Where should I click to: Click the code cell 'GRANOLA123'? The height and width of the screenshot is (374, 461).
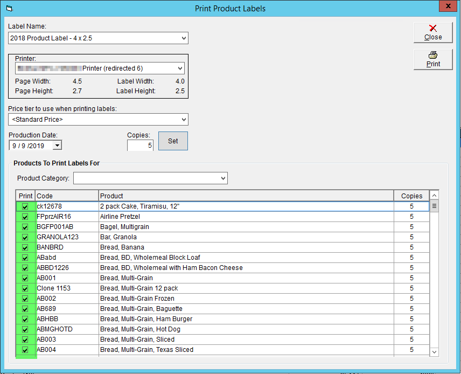(x=67, y=237)
